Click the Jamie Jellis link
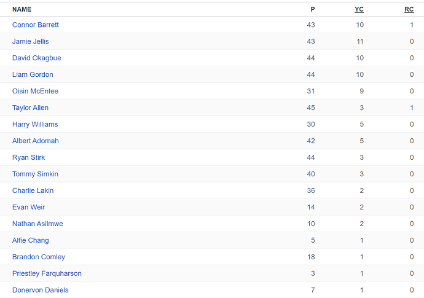This screenshot has width=424, height=298. 30,41
